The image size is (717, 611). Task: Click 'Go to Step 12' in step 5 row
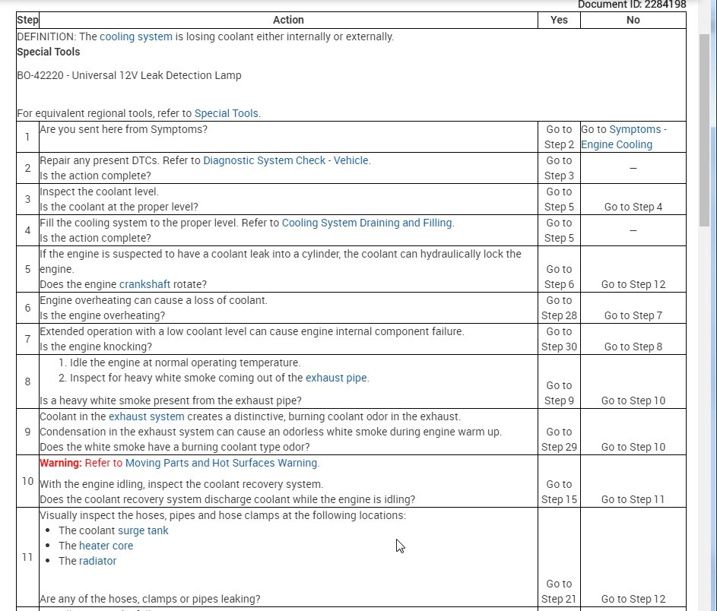633,285
